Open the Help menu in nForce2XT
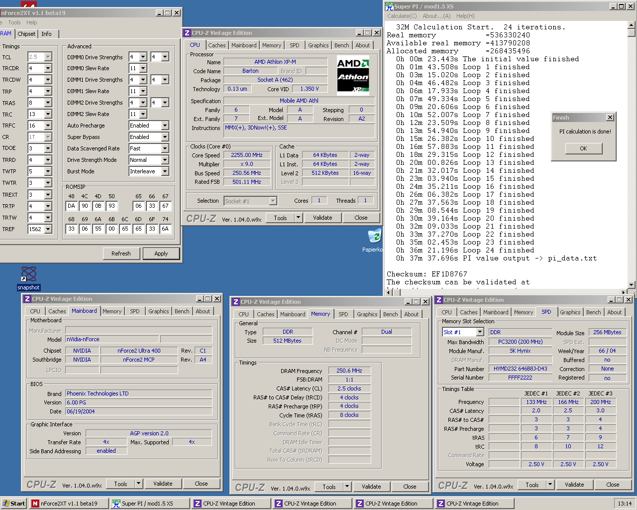This screenshot has height=510, width=637. point(32,22)
